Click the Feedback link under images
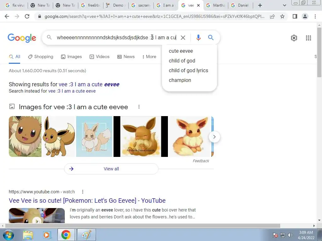 point(201,161)
